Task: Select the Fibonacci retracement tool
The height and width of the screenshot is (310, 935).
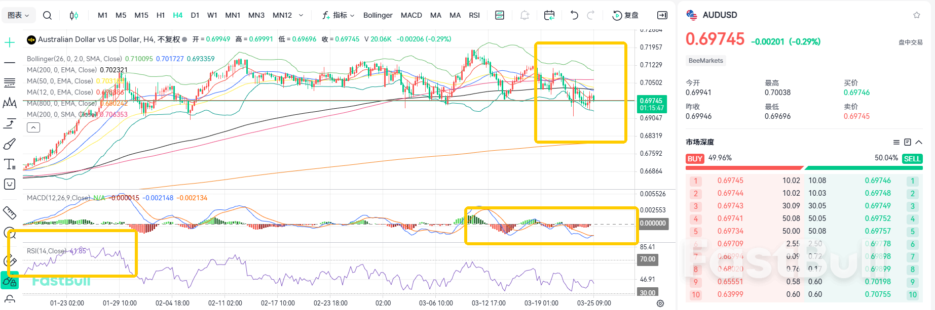Action: coord(10,83)
